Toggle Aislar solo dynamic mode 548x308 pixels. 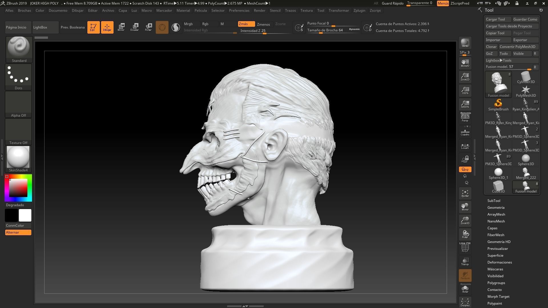click(465, 288)
